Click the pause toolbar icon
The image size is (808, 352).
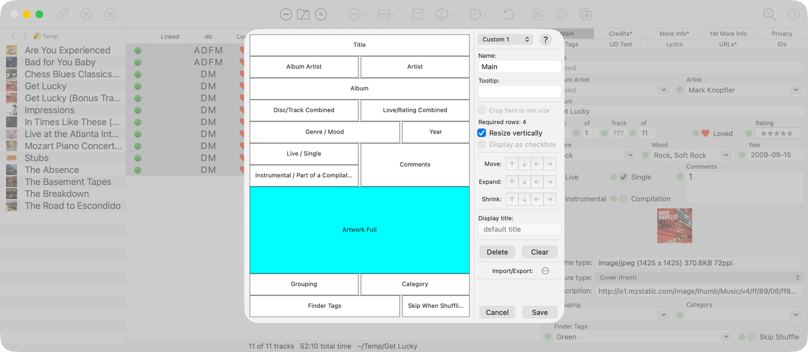(x=110, y=15)
